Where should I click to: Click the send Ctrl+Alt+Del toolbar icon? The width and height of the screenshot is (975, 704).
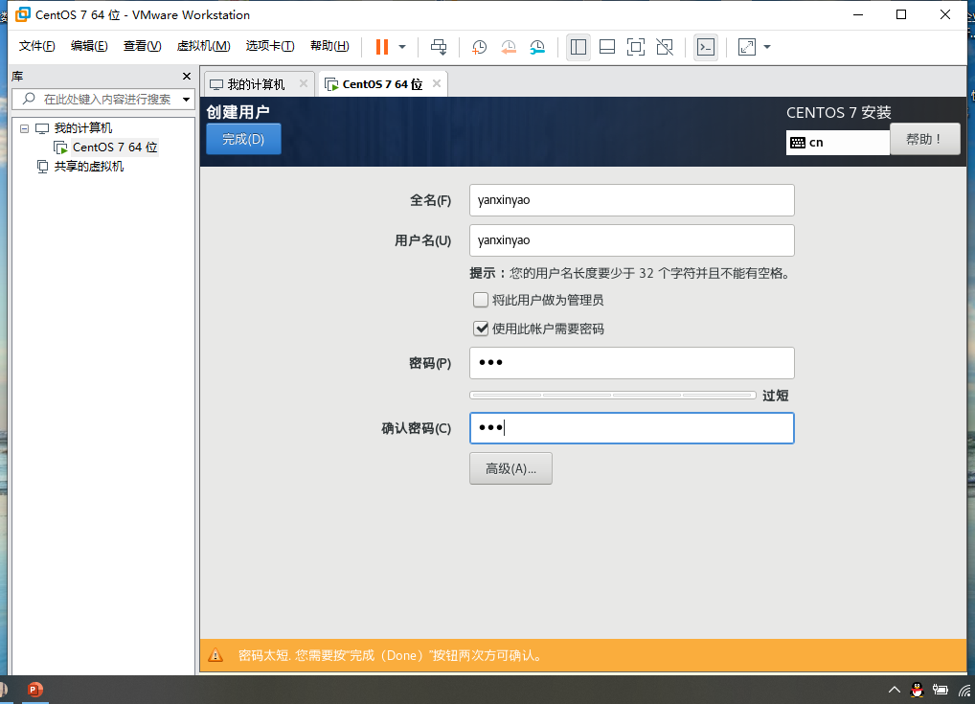point(439,47)
